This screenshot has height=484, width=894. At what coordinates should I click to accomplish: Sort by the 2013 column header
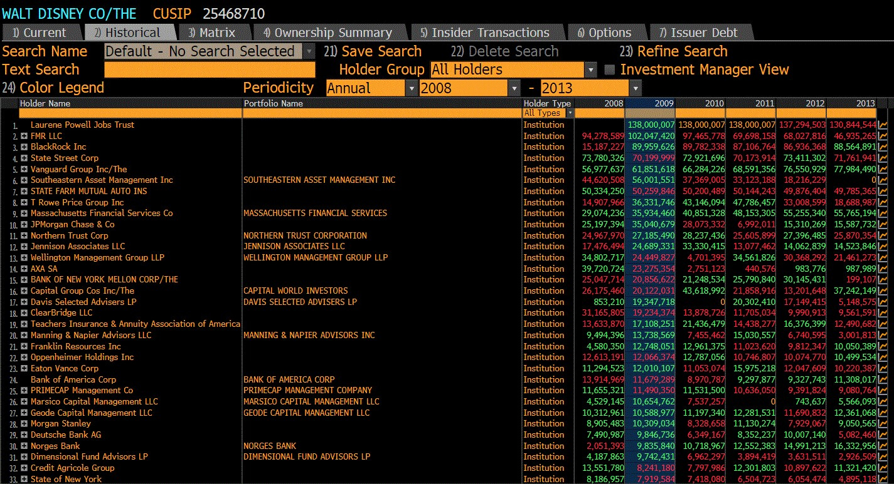(x=851, y=103)
